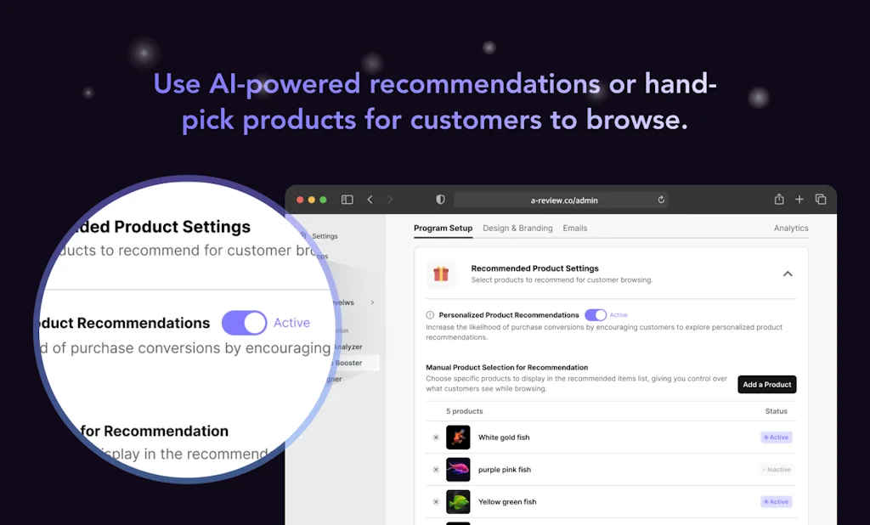Click the tab overview icon
This screenshot has height=525, width=870.
(821, 199)
